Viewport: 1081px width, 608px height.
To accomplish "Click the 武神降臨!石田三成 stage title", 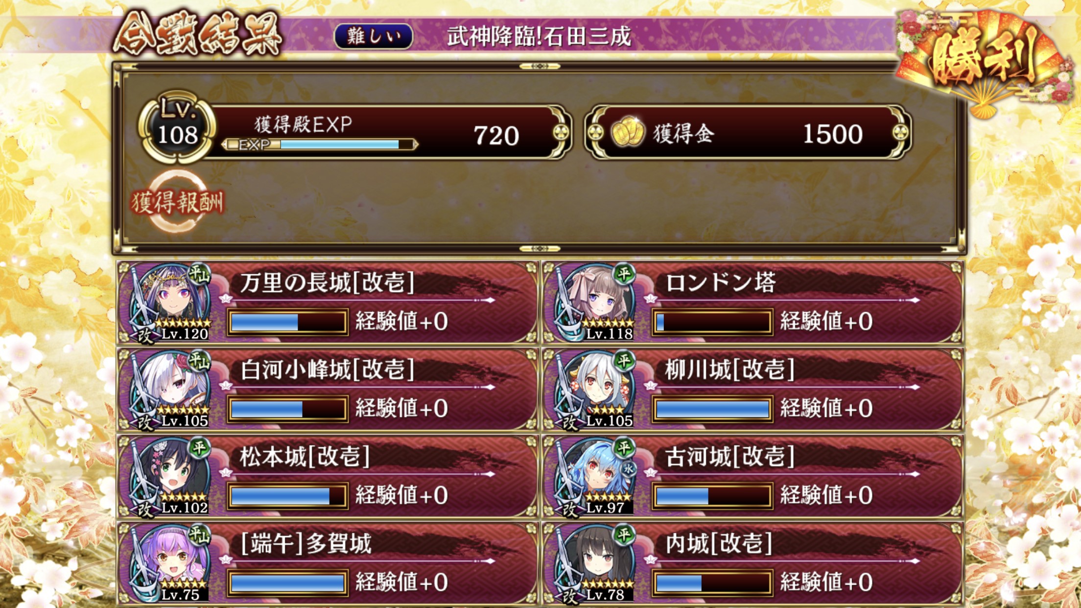I will click(x=539, y=37).
